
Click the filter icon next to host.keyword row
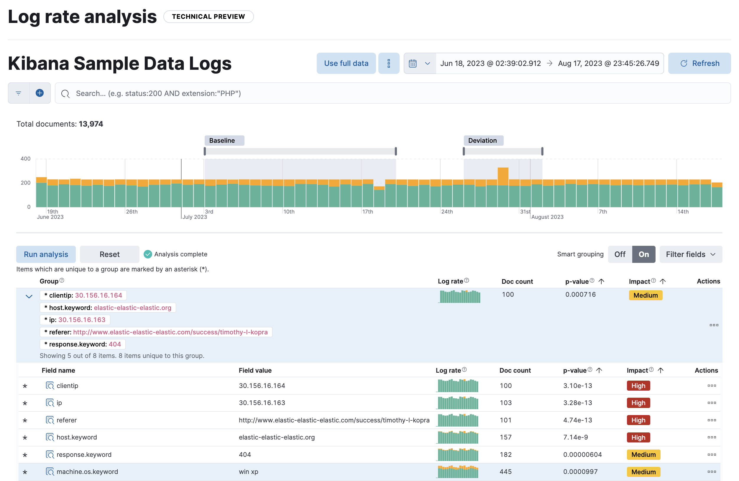50,437
